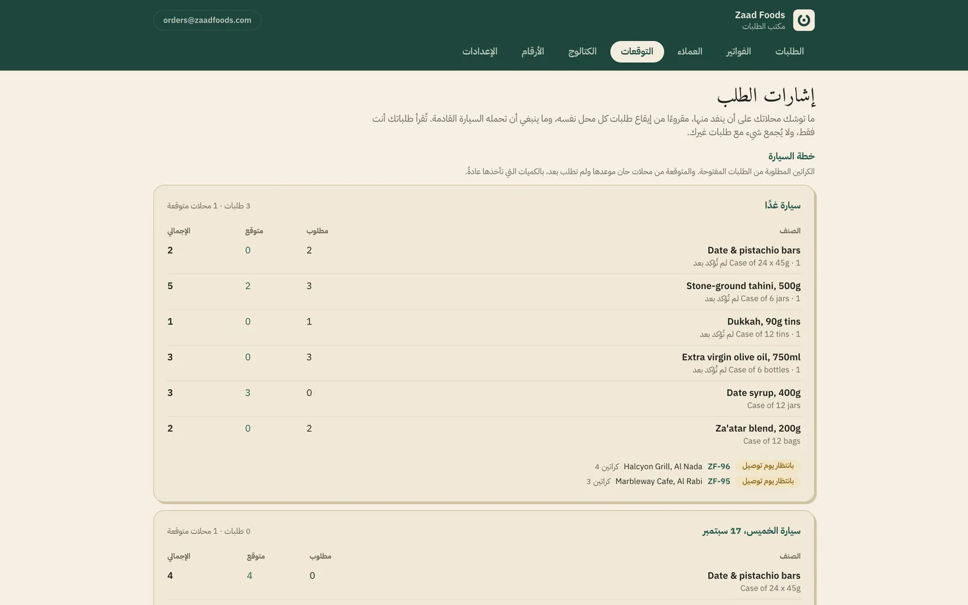Click the خطة السيارة section heading
968x605 pixels.
pyautogui.click(x=791, y=156)
